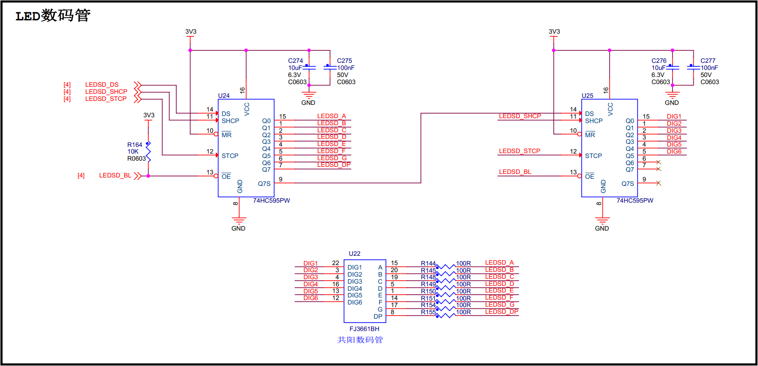Select the U22 seven-segment display body
The width and height of the screenshot is (758, 366).
365,291
